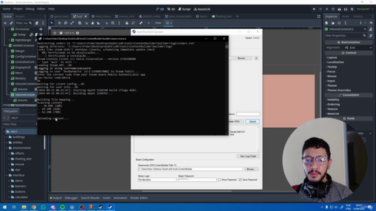Click View Logs Folder button
The image size is (376, 211).
tap(248, 156)
